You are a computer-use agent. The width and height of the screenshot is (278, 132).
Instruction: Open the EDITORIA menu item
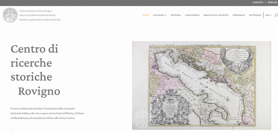pyautogui.click(x=176, y=15)
